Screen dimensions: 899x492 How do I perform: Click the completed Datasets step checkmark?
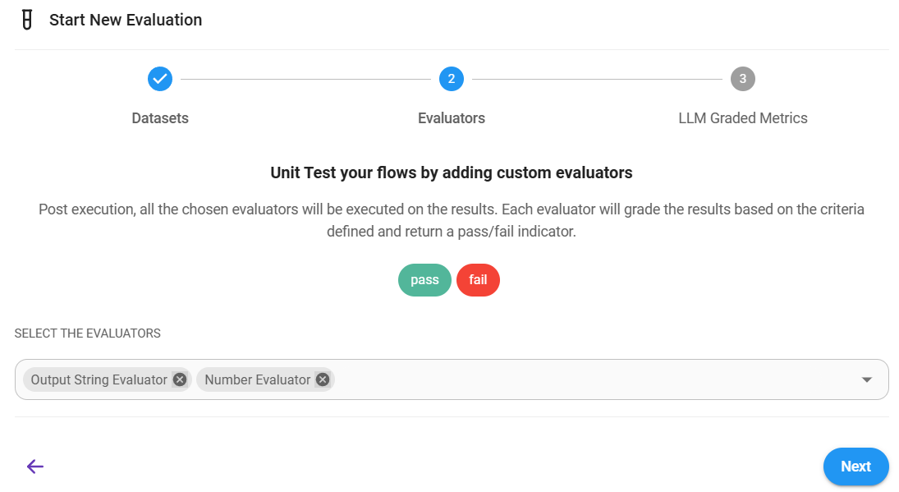160,79
